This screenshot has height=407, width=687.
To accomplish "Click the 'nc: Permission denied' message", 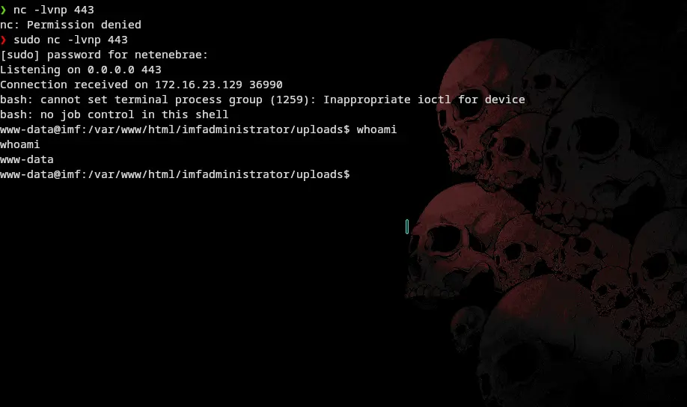I will pos(70,25).
